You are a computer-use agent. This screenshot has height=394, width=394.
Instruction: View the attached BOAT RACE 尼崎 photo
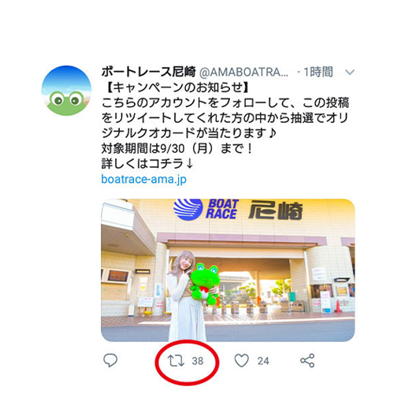coord(228,270)
